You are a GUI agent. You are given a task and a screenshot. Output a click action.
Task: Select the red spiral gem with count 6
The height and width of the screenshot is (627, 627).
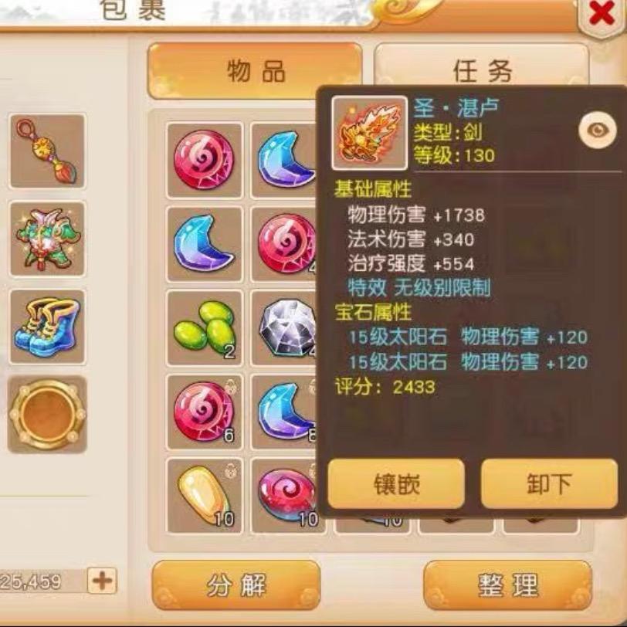(205, 412)
